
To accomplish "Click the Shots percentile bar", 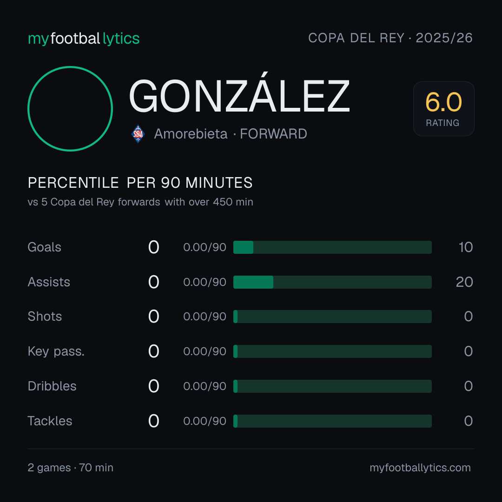I will click(332, 317).
